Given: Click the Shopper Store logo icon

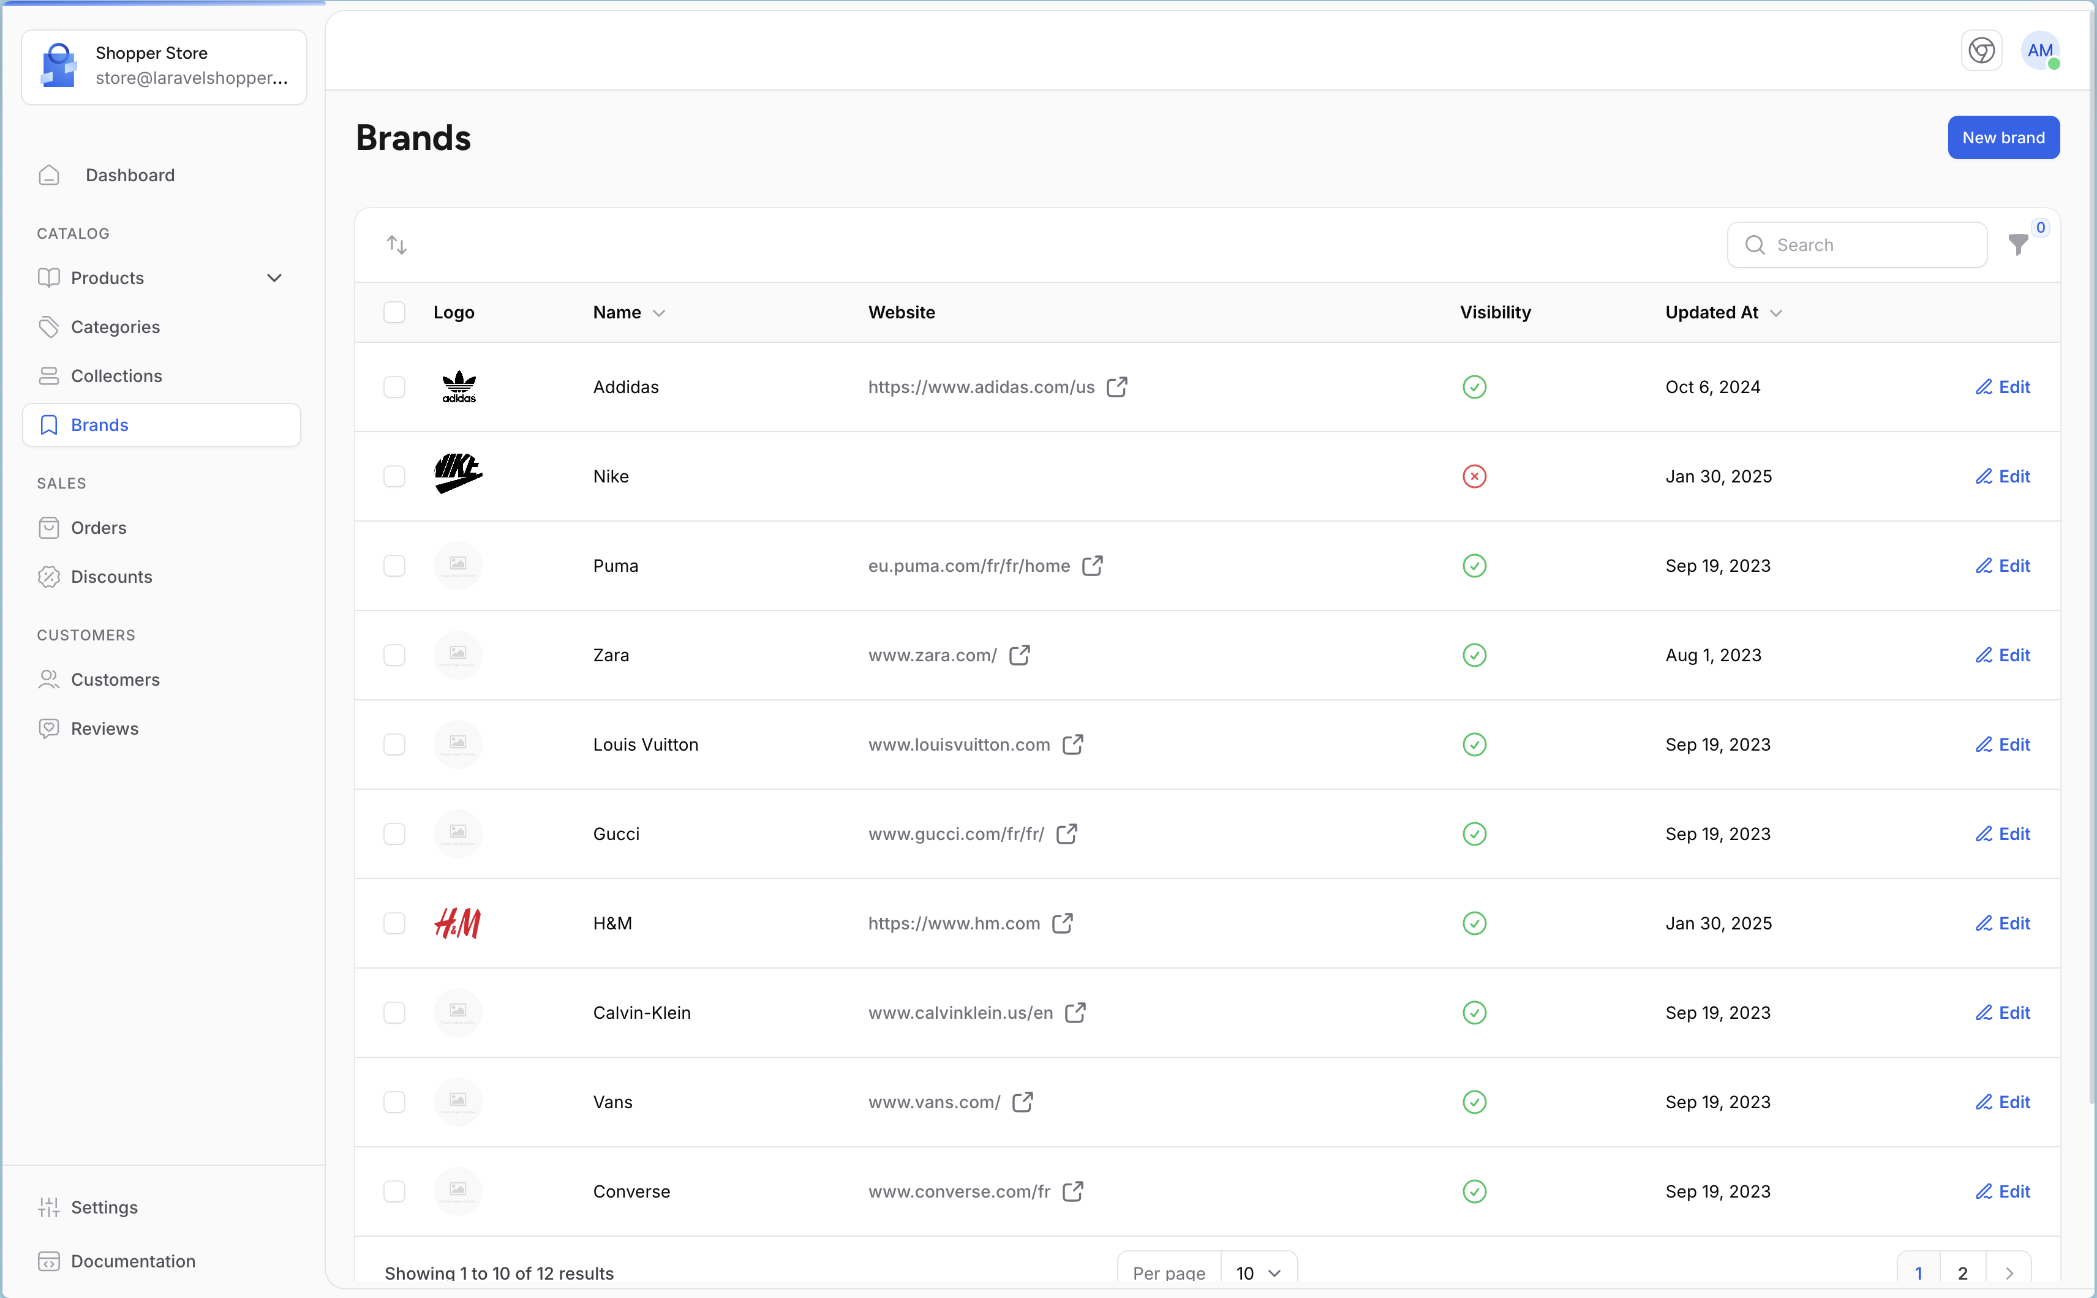Looking at the screenshot, I should tap(59, 66).
